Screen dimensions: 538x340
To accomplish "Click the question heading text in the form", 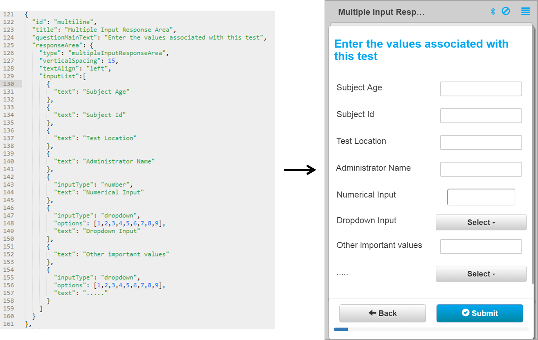I will click(421, 50).
